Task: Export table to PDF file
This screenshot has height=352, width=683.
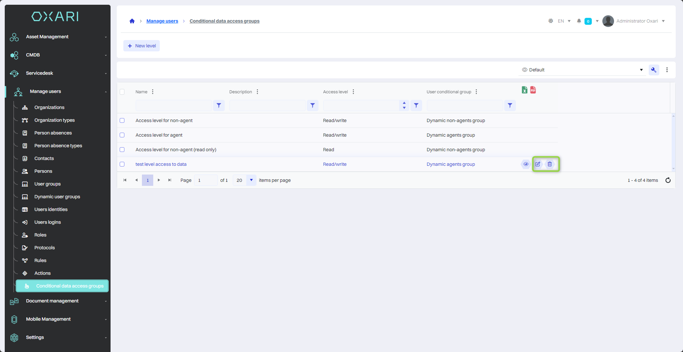Action: pos(533,90)
